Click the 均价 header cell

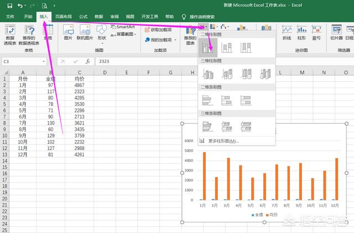point(79,79)
